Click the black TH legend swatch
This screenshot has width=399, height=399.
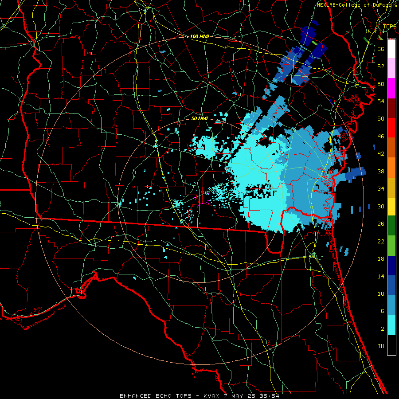(x=391, y=345)
